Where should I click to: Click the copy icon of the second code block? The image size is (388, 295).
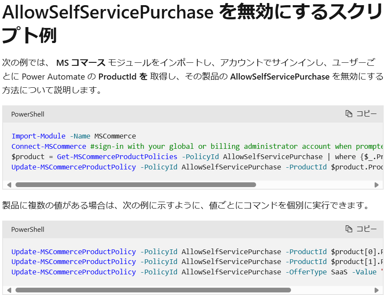pos(349,229)
